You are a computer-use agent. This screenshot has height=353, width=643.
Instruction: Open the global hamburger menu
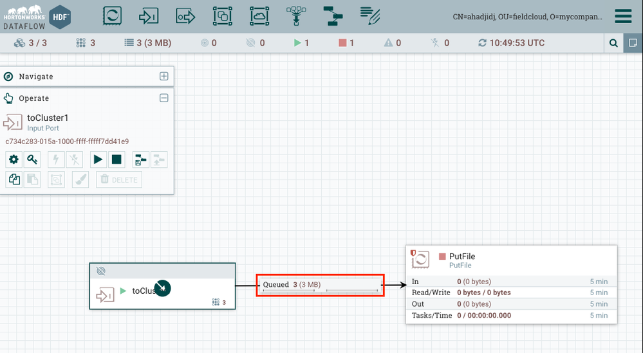[x=623, y=16]
